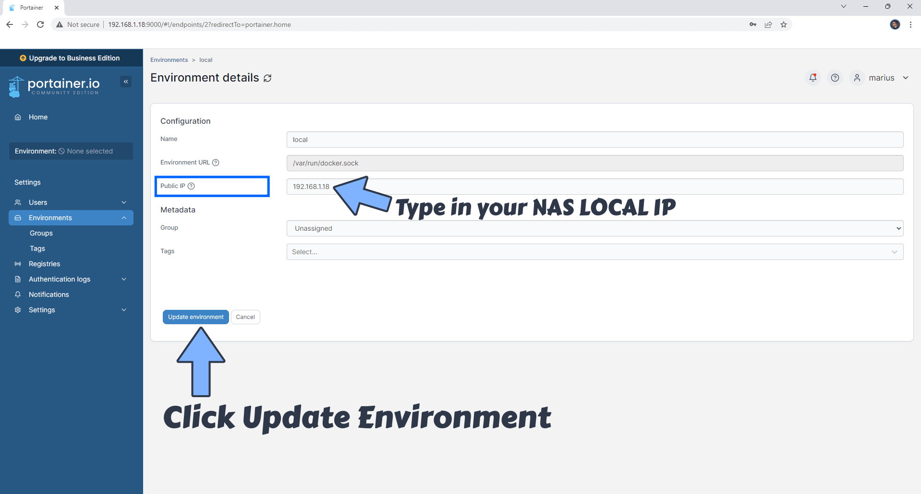This screenshot has width=921, height=494.
Task: Go back with browser back arrow
Action: click(10, 24)
